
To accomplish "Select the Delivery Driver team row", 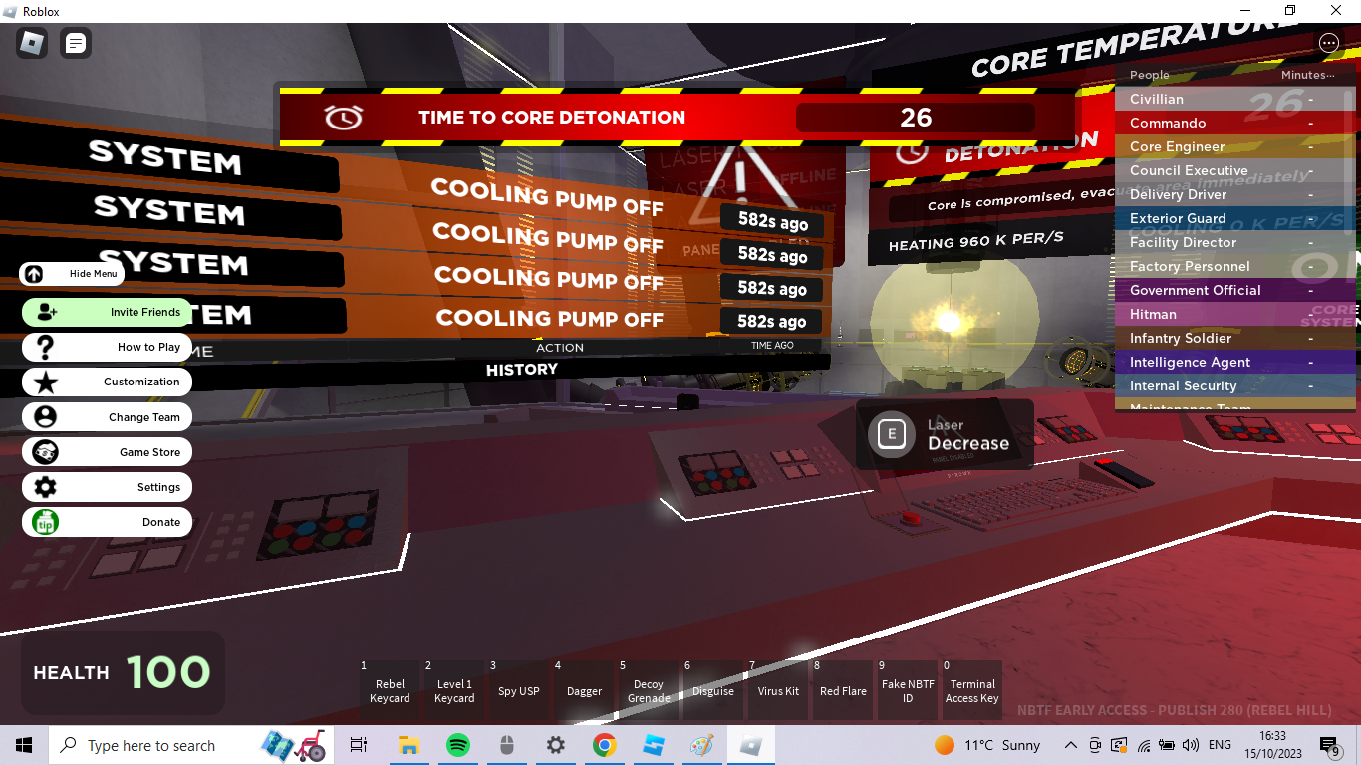I will 1230,194.
